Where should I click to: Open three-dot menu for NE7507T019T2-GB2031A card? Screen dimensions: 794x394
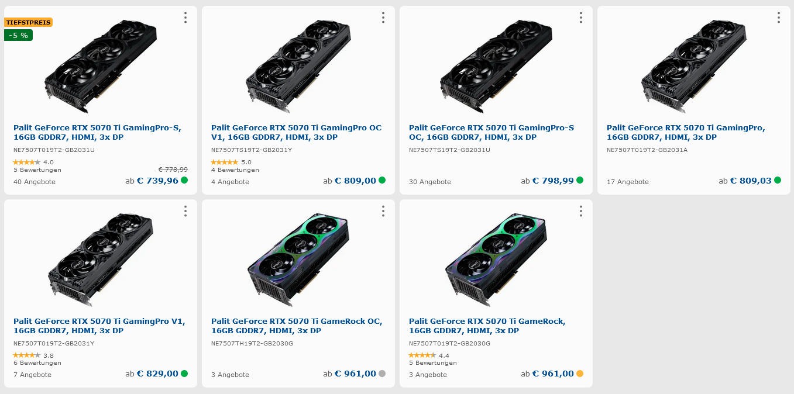(x=779, y=18)
